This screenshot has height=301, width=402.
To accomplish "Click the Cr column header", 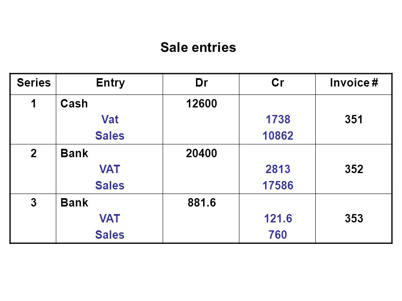I will pos(278,83).
